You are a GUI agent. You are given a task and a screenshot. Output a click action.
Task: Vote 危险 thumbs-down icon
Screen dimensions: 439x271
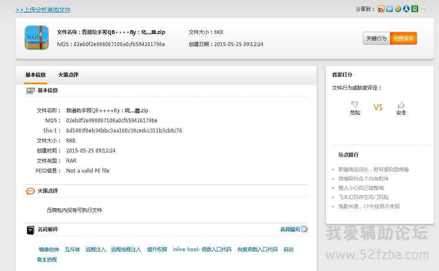(355, 104)
